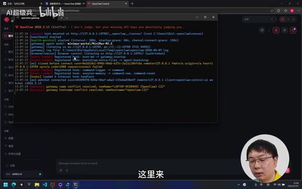Screen dimensions: 302x189
Task: Click the 'OpenClaw 2026.3.13' banner text in terminal
Action: pyautogui.click(x=35, y=27)
